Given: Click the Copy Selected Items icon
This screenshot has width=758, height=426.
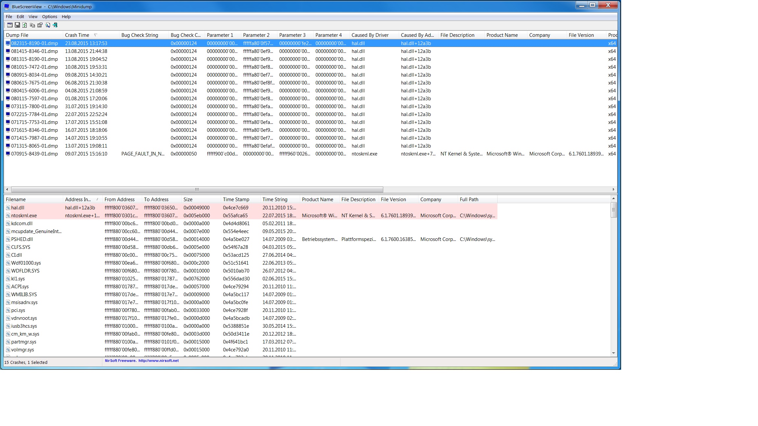Looking at the screenshot, I should tap(32, 25).
